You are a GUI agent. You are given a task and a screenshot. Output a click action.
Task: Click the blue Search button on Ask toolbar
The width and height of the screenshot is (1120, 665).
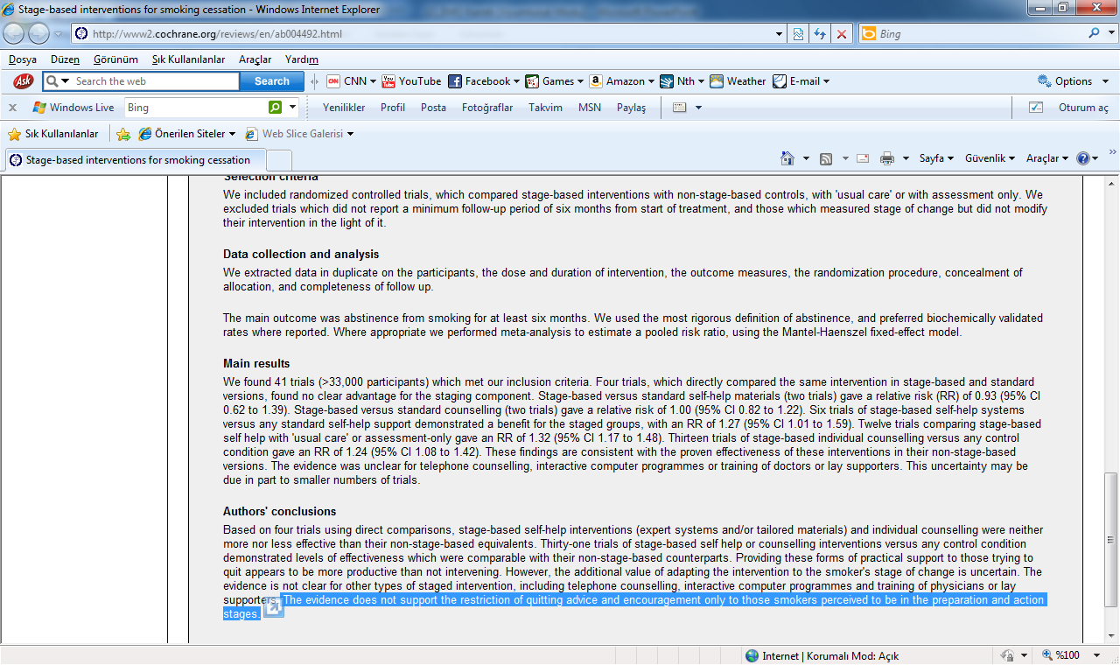[271, 81]
